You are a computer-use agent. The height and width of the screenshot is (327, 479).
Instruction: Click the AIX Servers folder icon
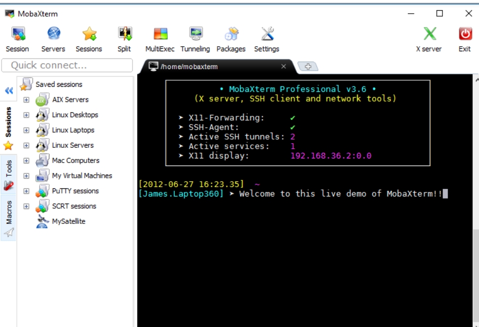(x=42, y=100)
